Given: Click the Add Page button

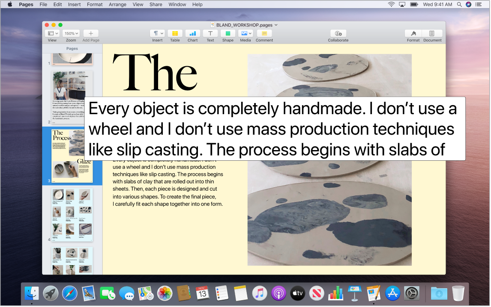Looking at the screenshot, I should (x=90, y=33).
